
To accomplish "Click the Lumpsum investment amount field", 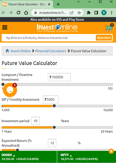I will coord(59,77).
